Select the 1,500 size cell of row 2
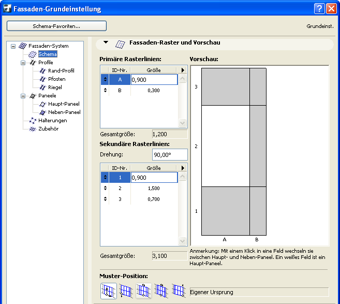Screen dimensions: 340x304 click(154, 189)
